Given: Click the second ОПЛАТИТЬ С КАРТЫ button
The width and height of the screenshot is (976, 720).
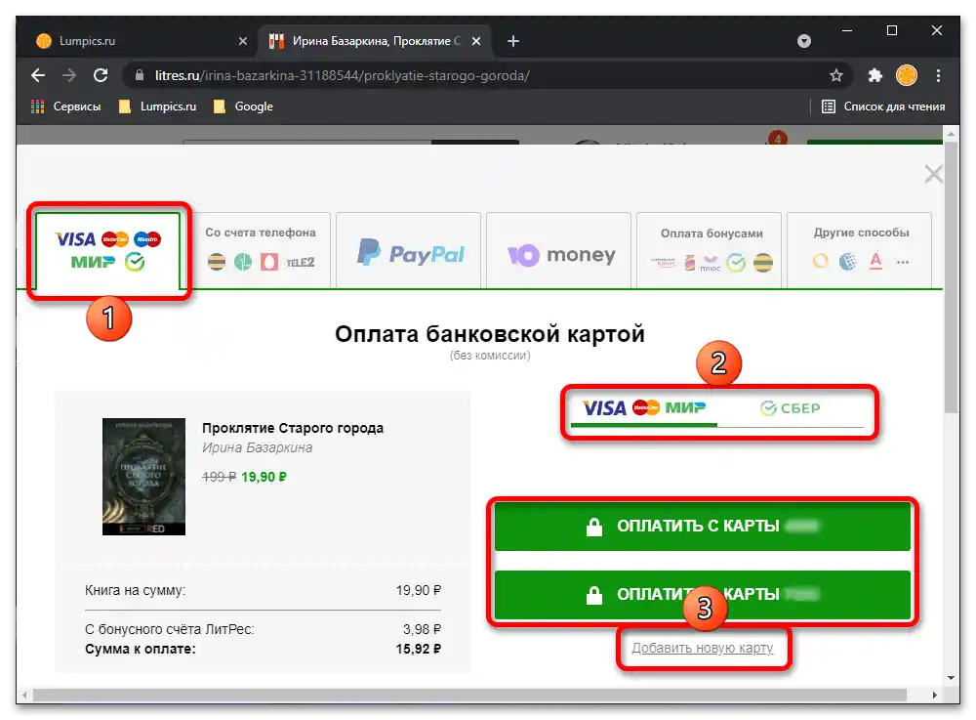Looking at the screenshot, I should (x=702, y=594).
